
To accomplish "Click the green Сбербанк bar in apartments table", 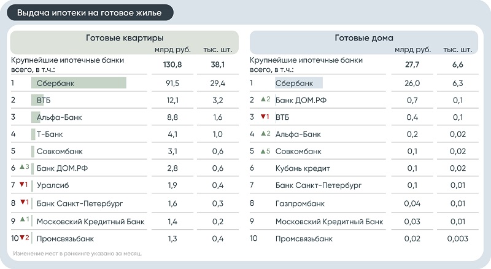I will pyautogui.click(x=79, y=83).
